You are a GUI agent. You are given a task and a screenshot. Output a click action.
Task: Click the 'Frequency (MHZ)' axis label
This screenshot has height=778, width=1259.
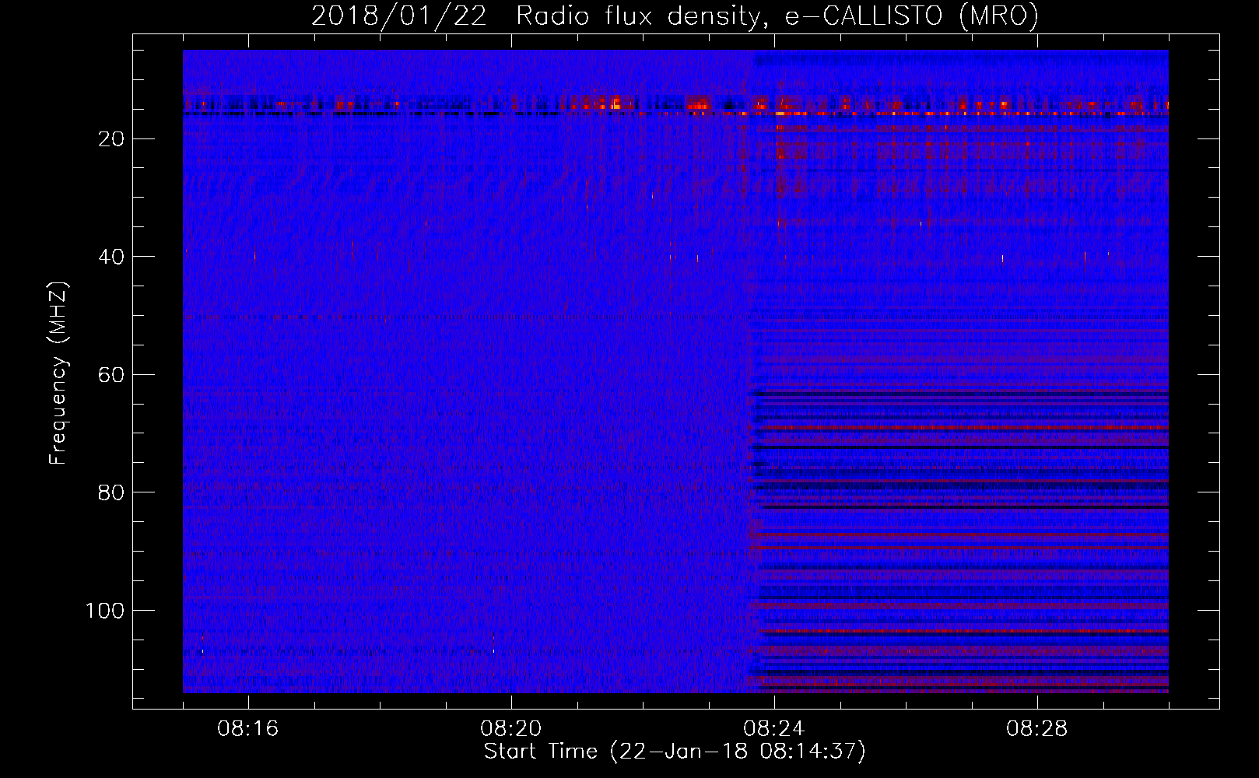(58, 373)
